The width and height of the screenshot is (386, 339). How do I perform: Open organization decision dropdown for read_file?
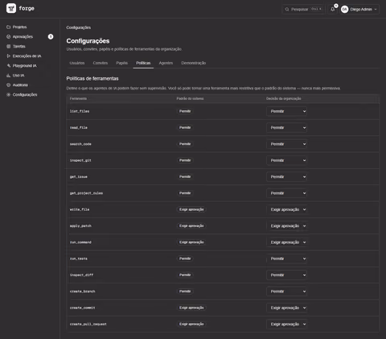click(x=286, y=127)
